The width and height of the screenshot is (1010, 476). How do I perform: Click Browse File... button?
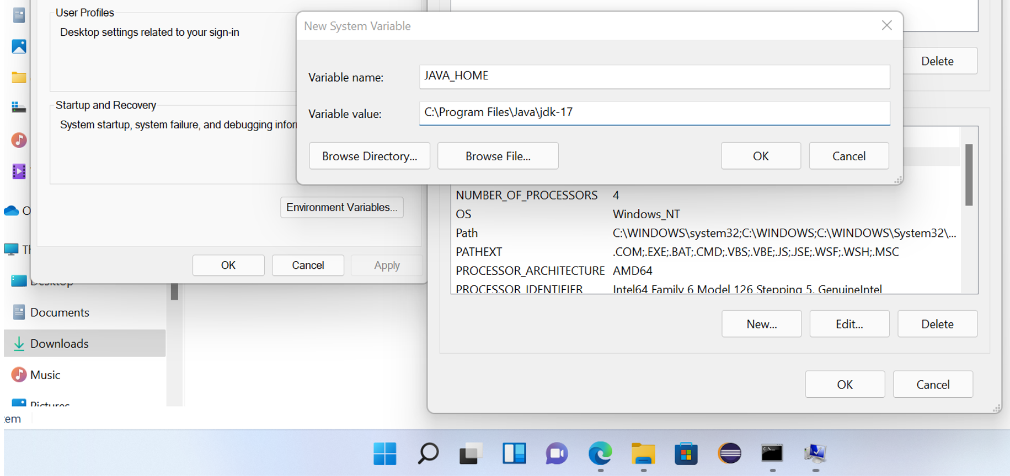(498, 156)
